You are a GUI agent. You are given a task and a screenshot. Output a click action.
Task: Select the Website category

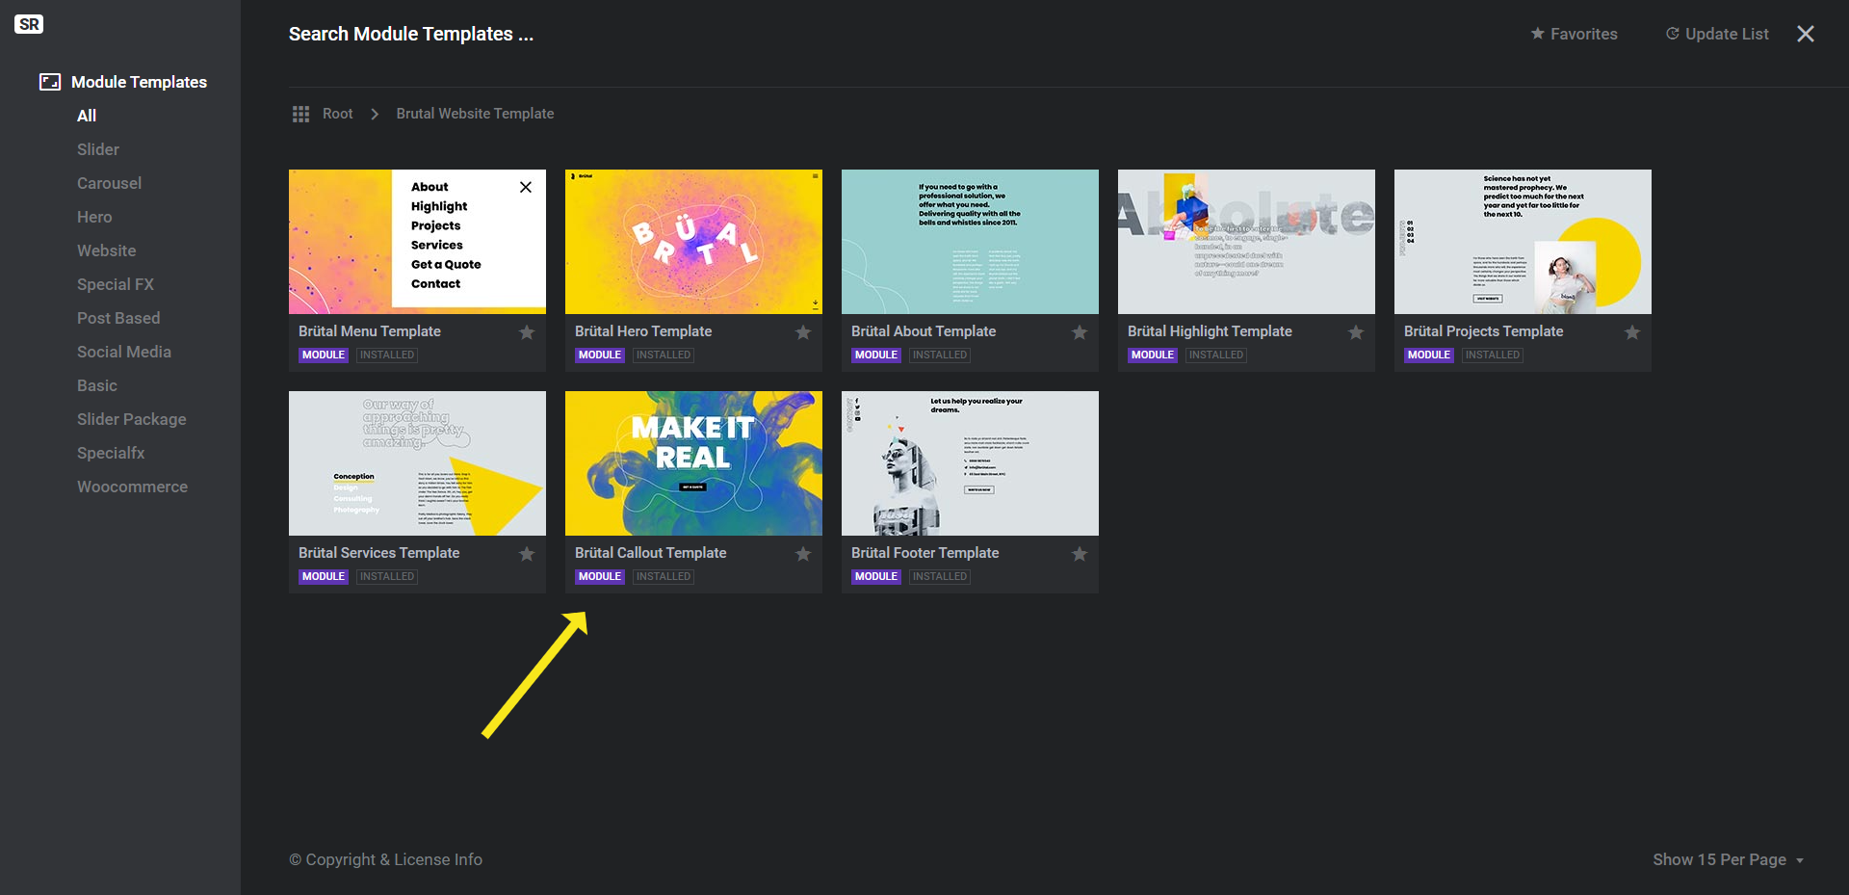point(106,250)
